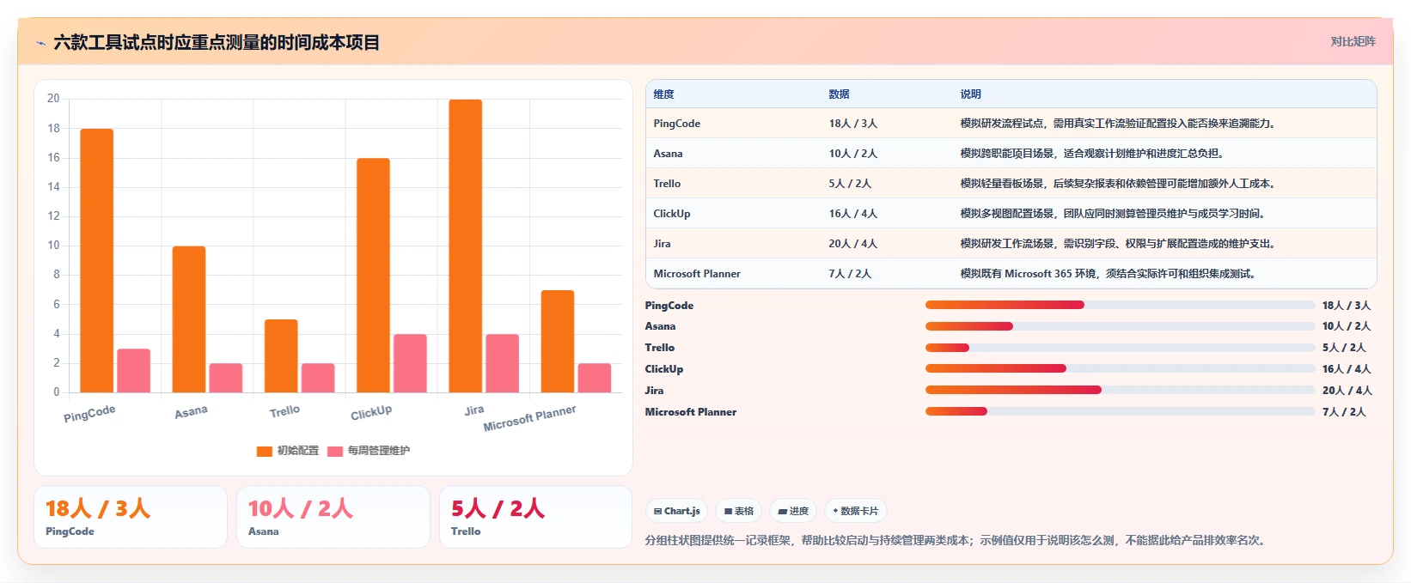Viewport: 1411px width, 583px height.
Task: Click the ClickUp progress bar
Action: (1120, 368)
